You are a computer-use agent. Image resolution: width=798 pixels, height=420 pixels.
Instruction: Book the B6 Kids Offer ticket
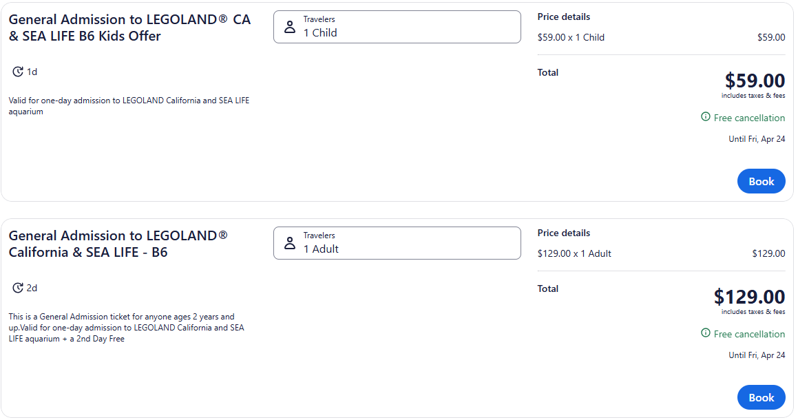click(x=761, y=181)
